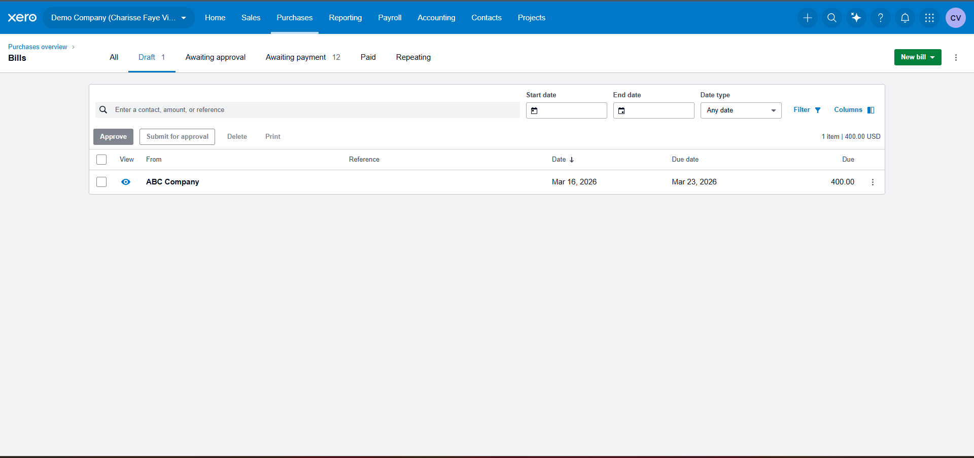Open the Accounting menu
The width and height of the screenshot is (974, 458).
pyautogui.click(x=436, y=18)
